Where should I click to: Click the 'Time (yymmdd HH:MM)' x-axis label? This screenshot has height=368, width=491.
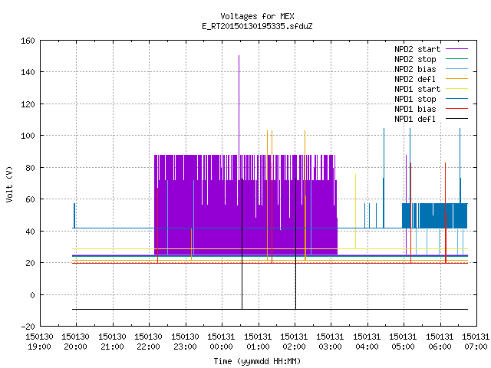click(x=257, y=361)
